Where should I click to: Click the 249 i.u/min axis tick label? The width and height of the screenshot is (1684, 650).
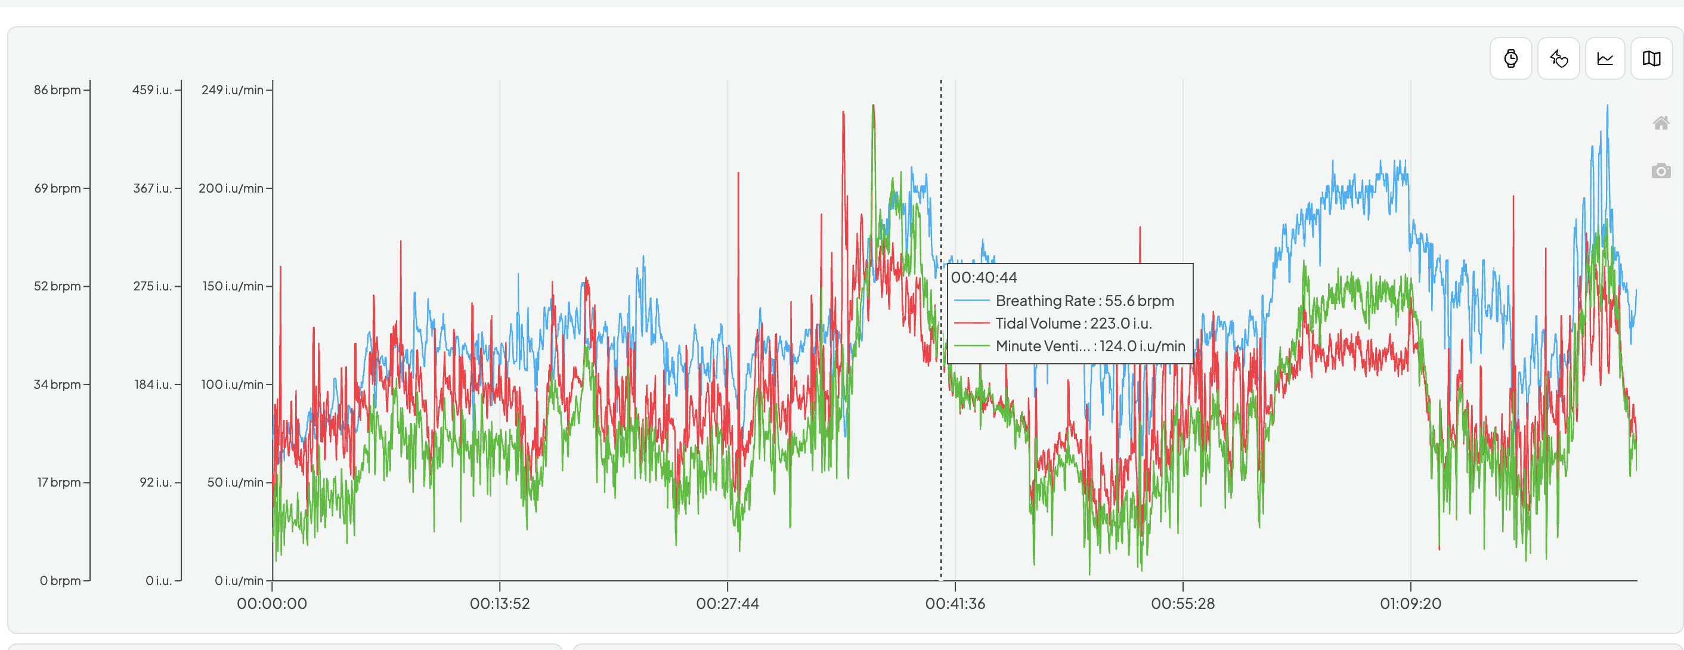point(232,90)
